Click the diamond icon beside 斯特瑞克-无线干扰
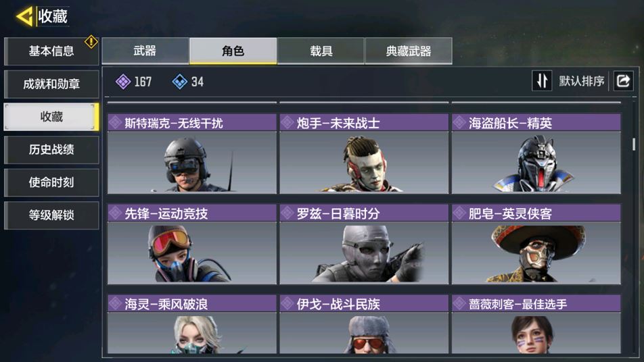This screenshot has width=644, height=362. (x=116, y=122)
